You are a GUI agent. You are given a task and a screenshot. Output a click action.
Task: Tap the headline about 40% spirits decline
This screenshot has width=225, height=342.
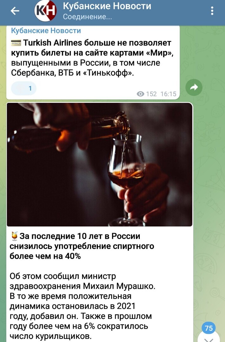point(82,246)
